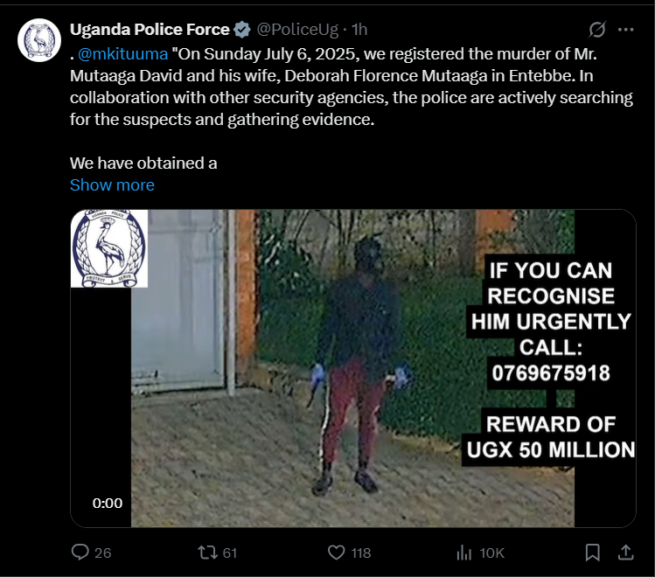This screenshot has width=655, height=577.
Task: Repost using the retweet icon
Action: 208,552
